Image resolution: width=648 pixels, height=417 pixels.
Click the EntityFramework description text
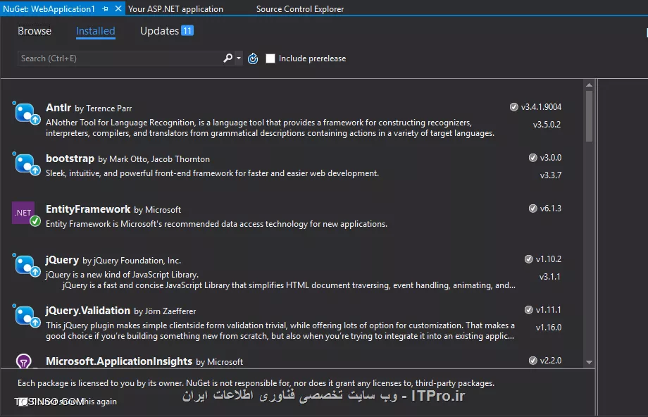216,224
